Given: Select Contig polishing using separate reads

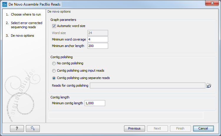Looking at the screenshot, I should 54,78.
